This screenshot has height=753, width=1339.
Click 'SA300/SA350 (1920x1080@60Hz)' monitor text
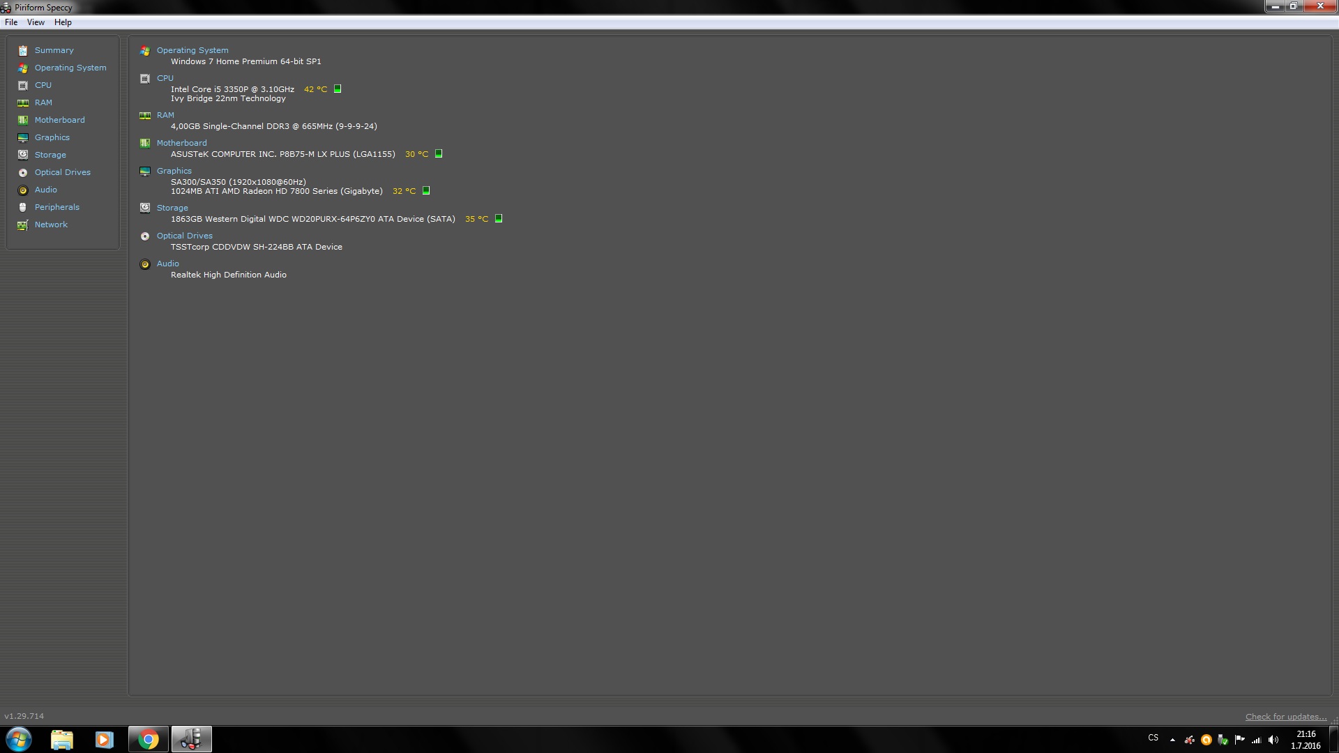(239, 182)
